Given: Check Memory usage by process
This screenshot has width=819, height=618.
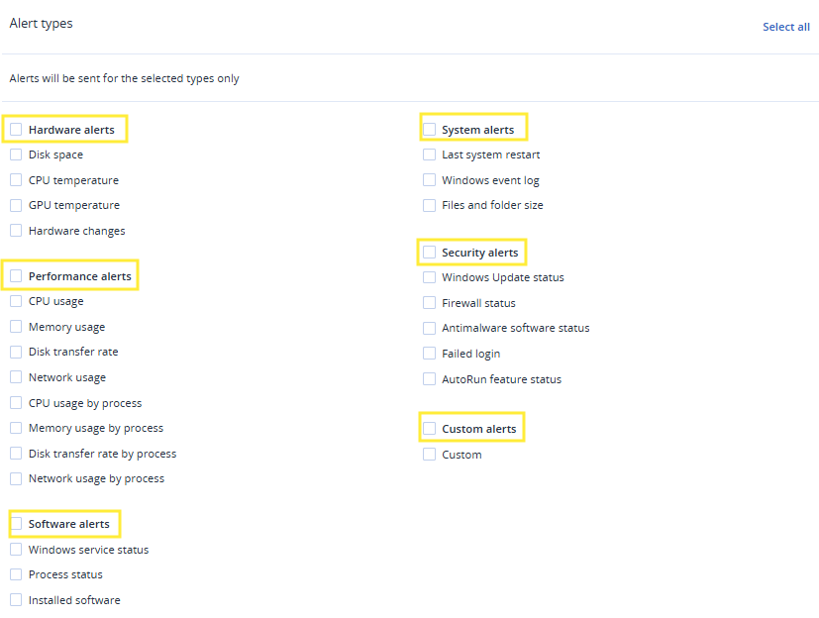Looking at the screenshot, I should [x=16, y=428].
